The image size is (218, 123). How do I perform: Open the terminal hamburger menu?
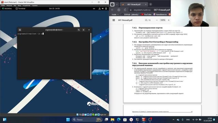pos(83,30)
